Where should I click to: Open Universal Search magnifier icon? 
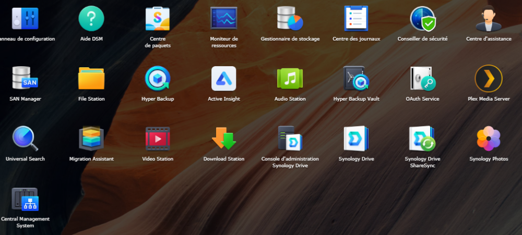pyautogui.click(x=25, y=138)
